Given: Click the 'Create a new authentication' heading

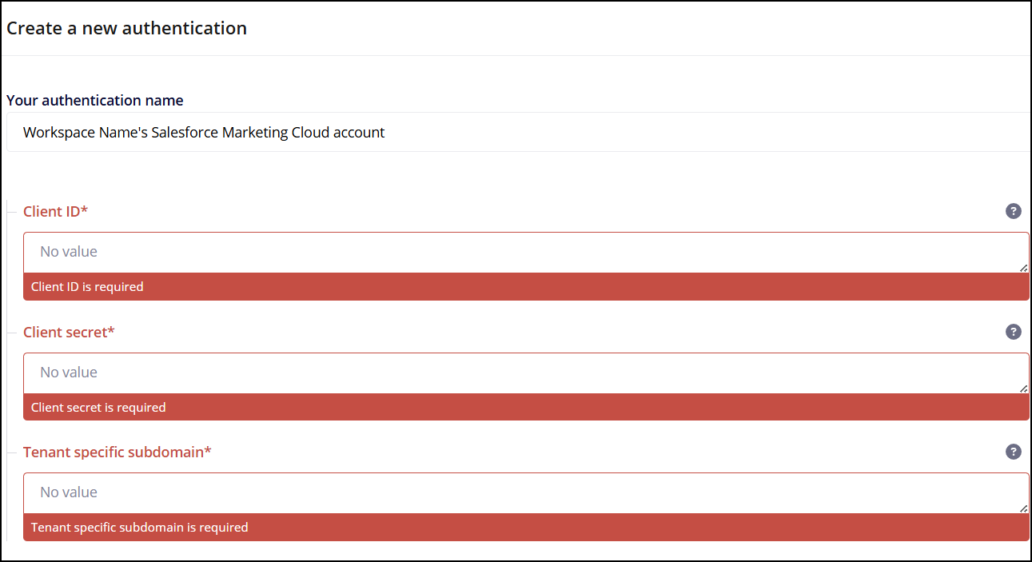Looking at the screenshot, I should pyautogui.click(x=127, y=28).
